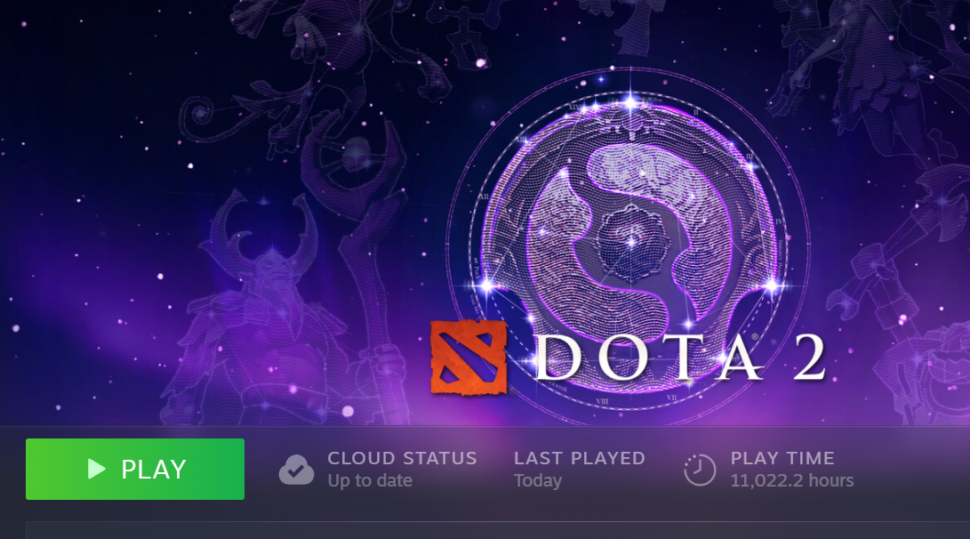The width and height of the screenshot is (970, 539).
Task: Click the play time clock icon
Action: coord(700,470)
